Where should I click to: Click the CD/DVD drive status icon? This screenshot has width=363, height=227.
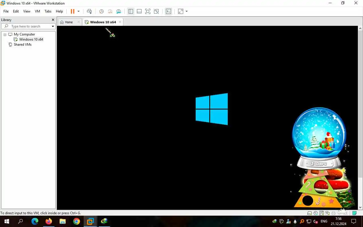point(316,213)
